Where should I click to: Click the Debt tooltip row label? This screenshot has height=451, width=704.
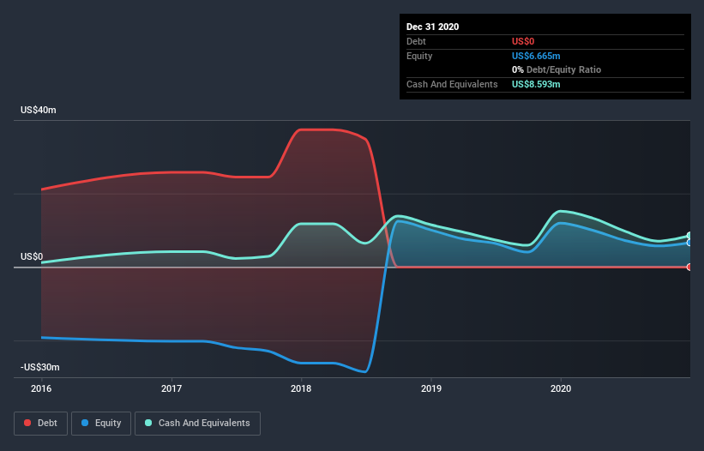[416, 42]
